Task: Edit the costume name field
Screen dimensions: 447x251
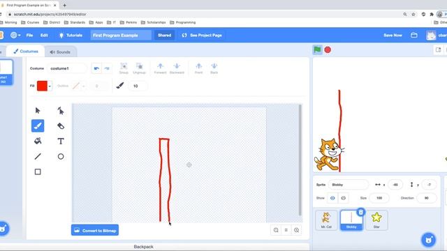Action: (67, 68)
